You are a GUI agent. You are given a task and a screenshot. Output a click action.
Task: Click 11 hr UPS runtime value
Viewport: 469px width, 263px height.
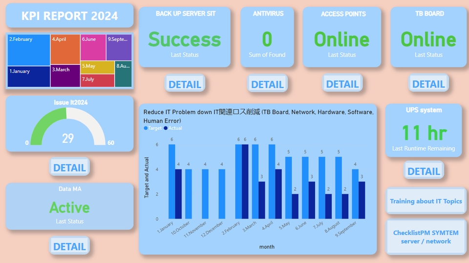424,133
